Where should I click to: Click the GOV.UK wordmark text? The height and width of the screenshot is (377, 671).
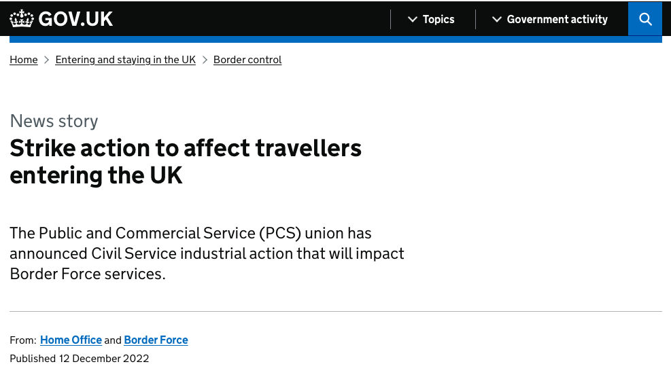pos(75,19)
